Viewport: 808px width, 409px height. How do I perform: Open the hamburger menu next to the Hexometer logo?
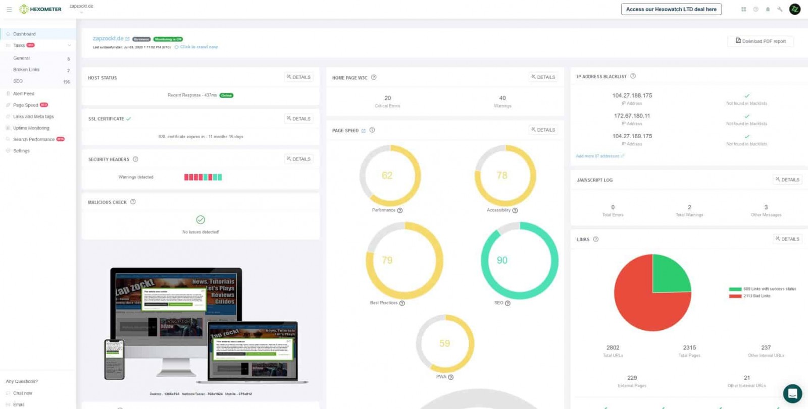tap(9, 9)
